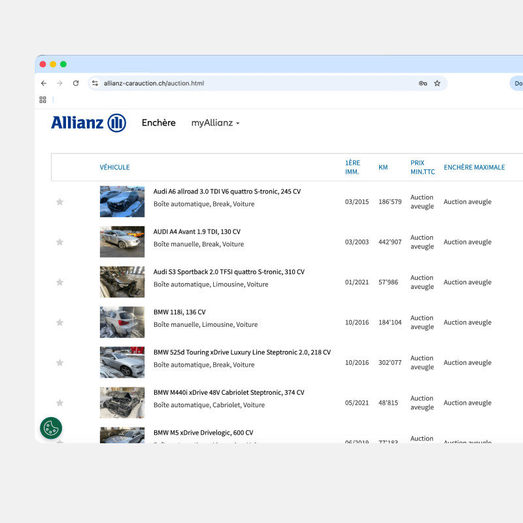Click the 48'815 km value
This screenshot has width=523, height=523.
click(388, 403)
